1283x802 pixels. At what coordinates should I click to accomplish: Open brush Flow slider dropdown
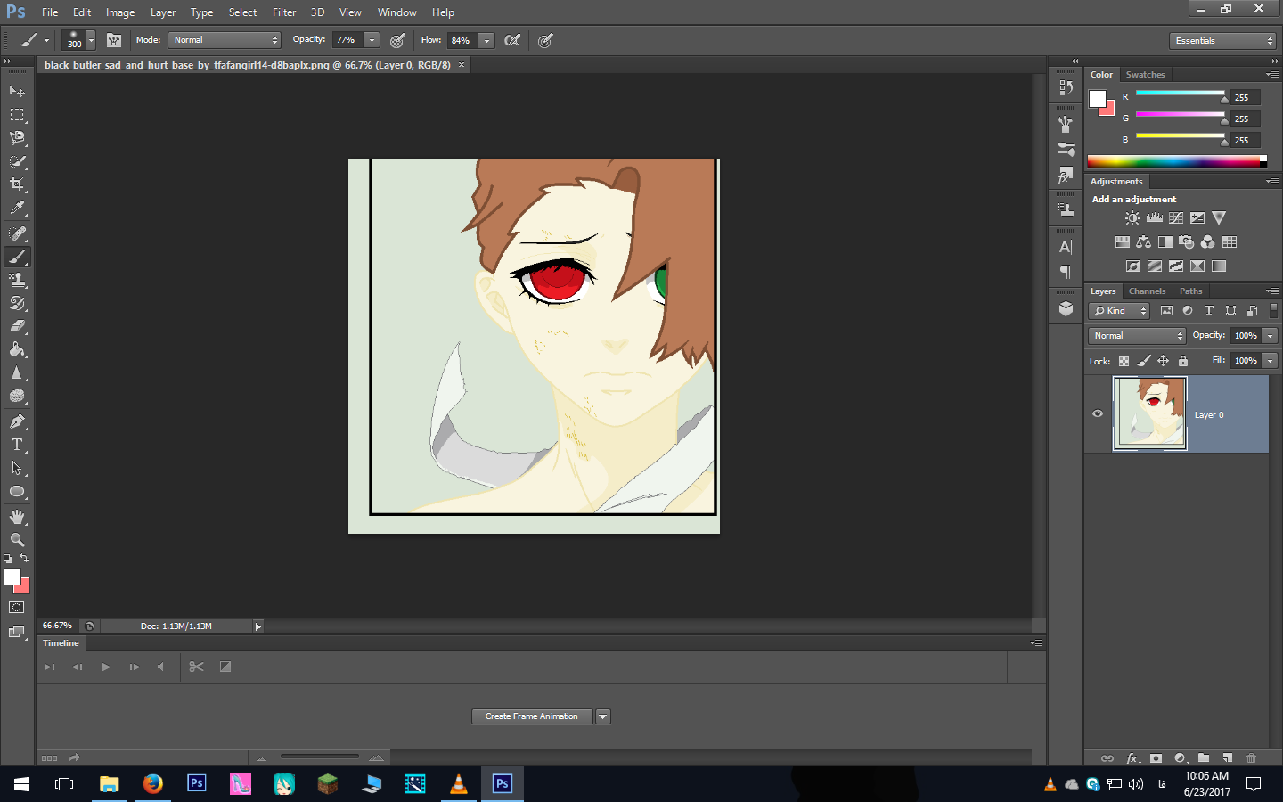pyautogui.click(x=486, y=40)
